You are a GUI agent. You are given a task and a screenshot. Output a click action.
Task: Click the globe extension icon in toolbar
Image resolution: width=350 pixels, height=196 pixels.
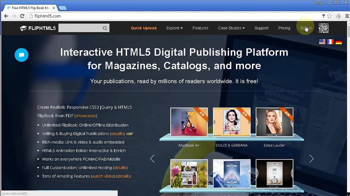338,16
